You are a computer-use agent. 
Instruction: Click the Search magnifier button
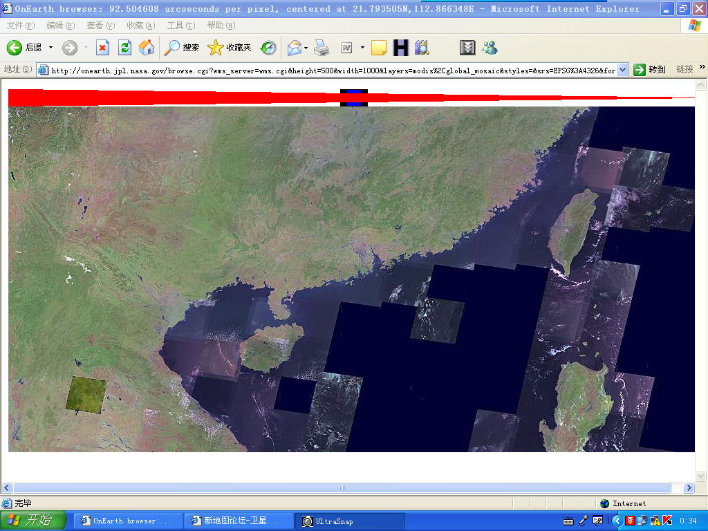tap(181, 48)
